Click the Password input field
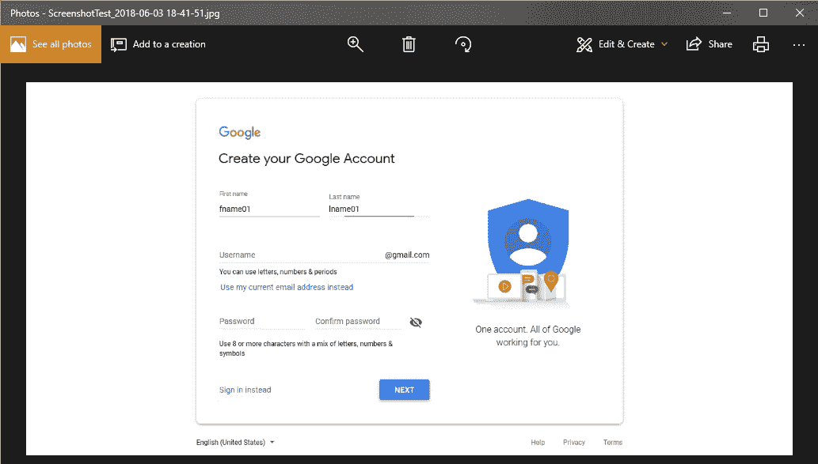The height and width of the screenshot is (464, 818). point(262,321)
